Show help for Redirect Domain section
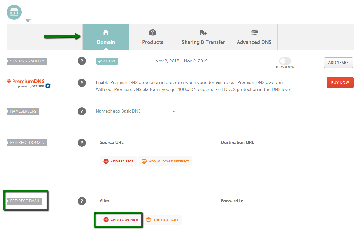 [x=82, y=143]
